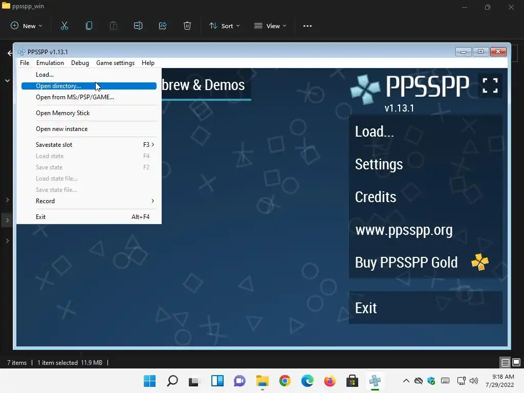Viewport: 524px width, 393px height.
Task: Switch to details view icon in status bar
Action: 505,362
